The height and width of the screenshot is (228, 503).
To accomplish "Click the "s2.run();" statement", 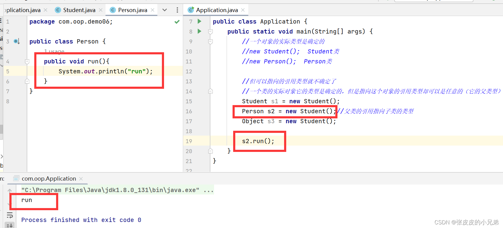I will point(258,141).
